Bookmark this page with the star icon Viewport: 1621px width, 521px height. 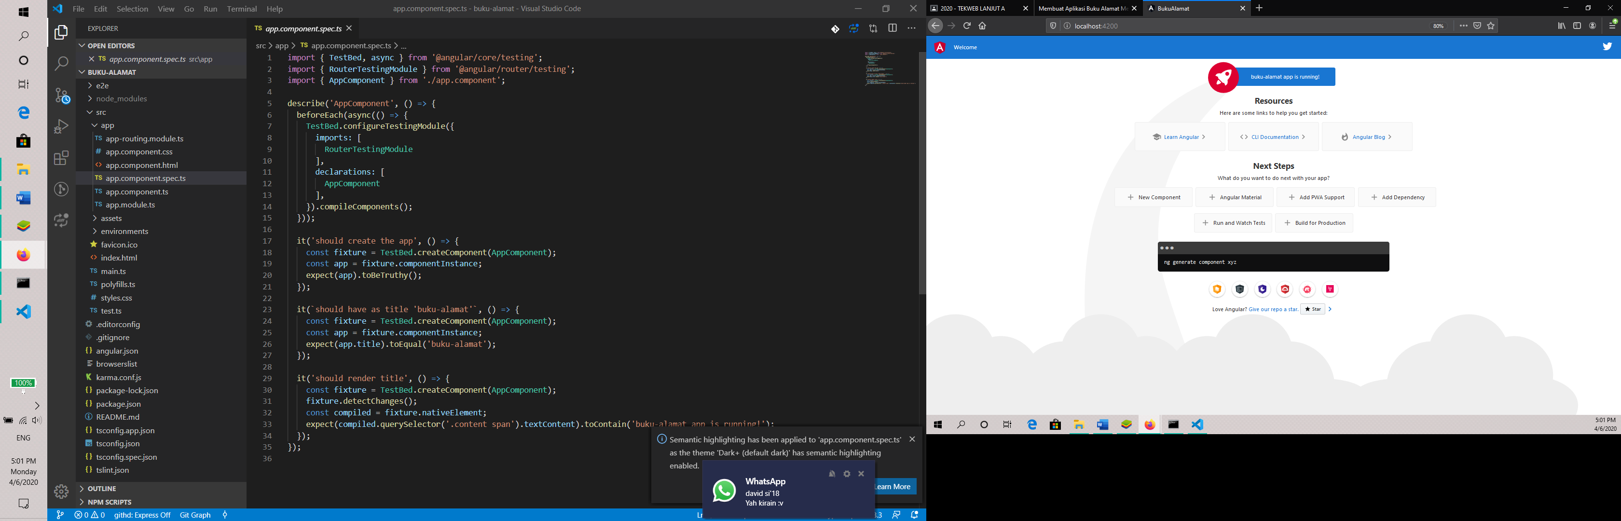1491,26
